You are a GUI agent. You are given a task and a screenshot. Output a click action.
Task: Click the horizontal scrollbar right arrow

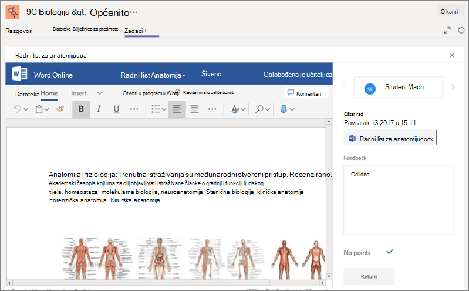[322, 283]
